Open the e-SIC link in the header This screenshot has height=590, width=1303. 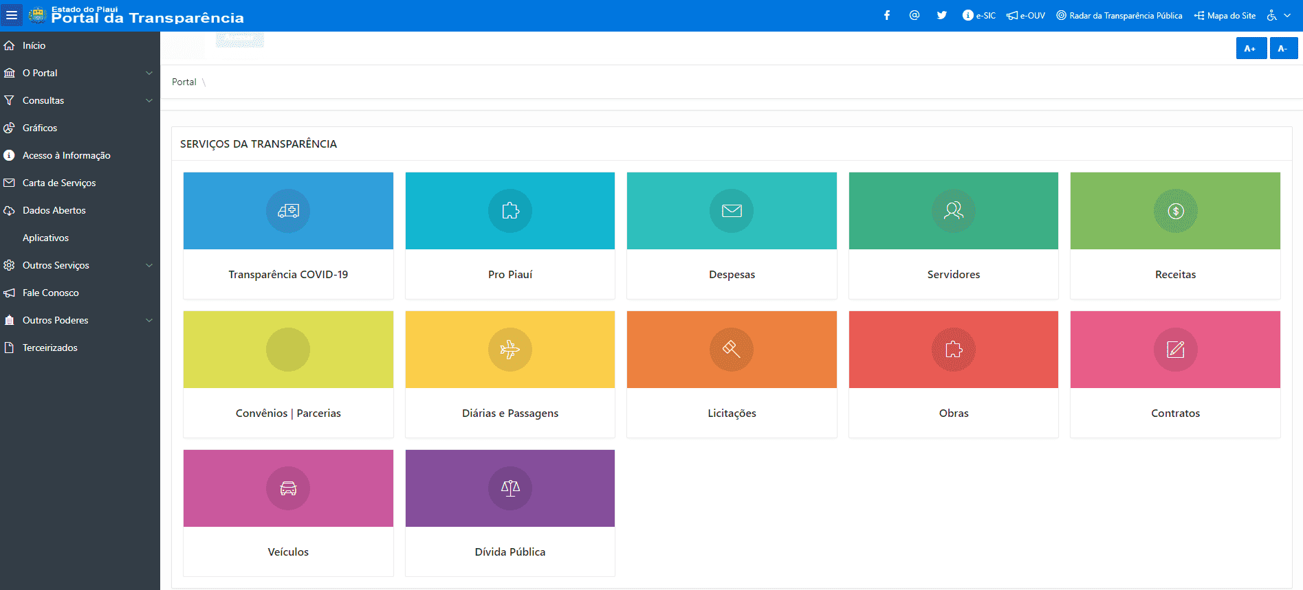pos(979,15)
